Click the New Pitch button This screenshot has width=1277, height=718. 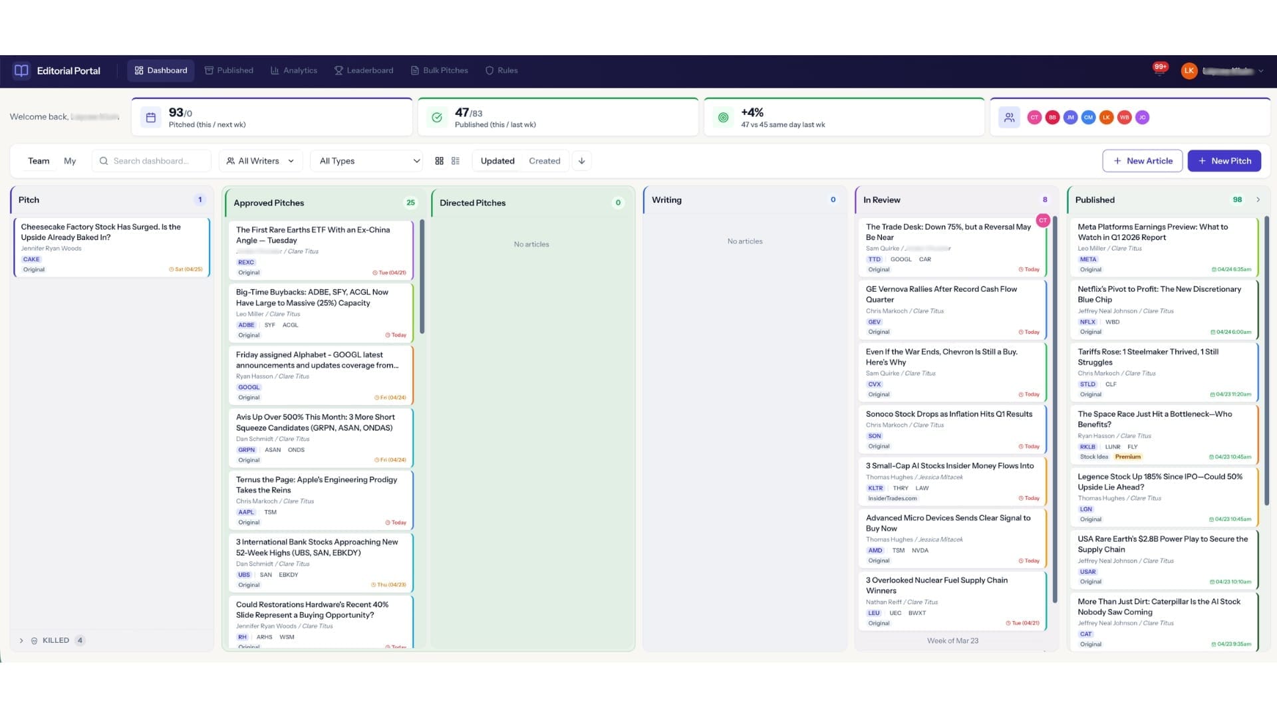[x=1224, y=161]
